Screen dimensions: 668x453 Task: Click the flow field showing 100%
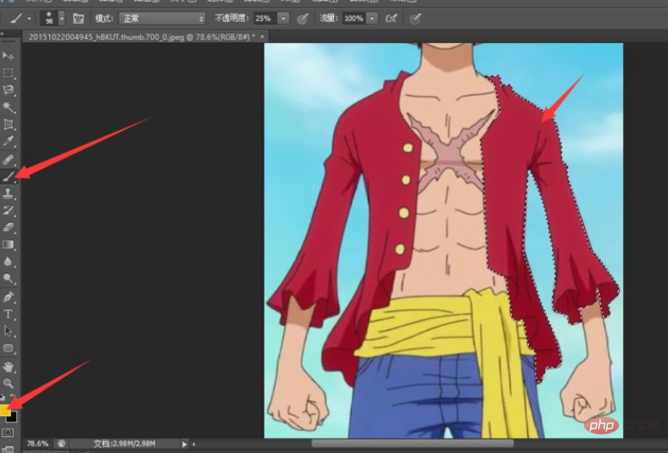[x=354, y=19]
